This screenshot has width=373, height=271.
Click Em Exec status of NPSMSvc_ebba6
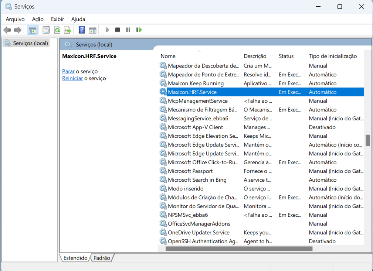click(290, 215)
